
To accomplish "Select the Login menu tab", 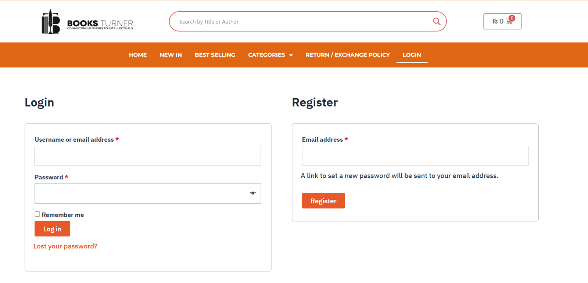I will [412, 55].
